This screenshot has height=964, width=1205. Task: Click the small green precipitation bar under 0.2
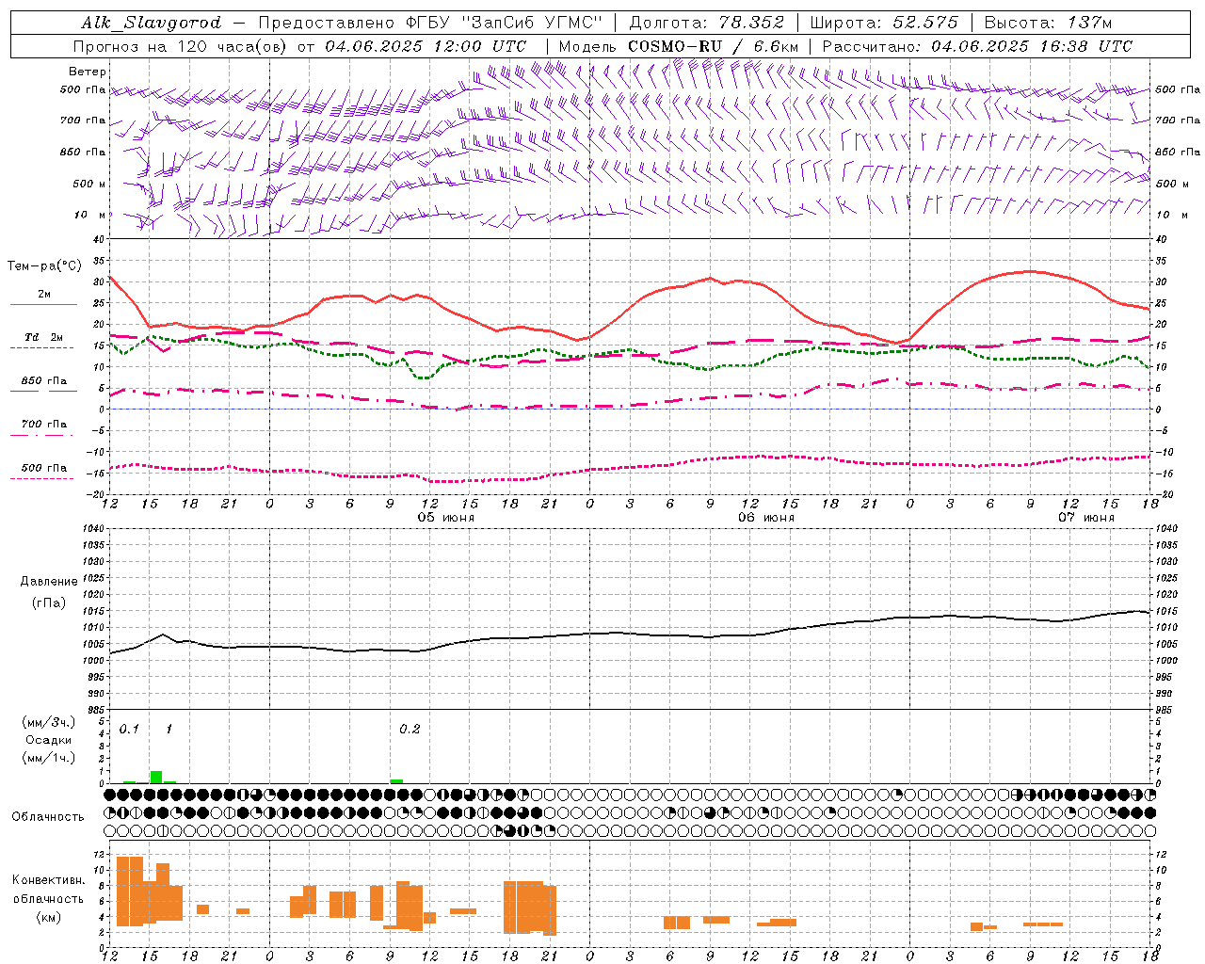pyautogui.click(x=396, y=781)
